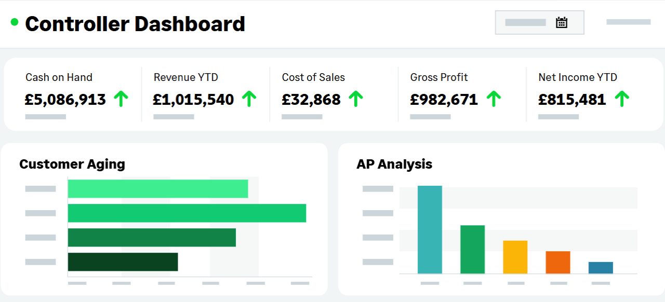
Task: Click the green dot beside Controller Dashboard
Action: tap(15, 22)
